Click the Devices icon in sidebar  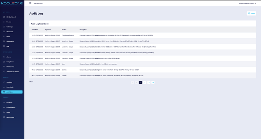pos(4,22)
